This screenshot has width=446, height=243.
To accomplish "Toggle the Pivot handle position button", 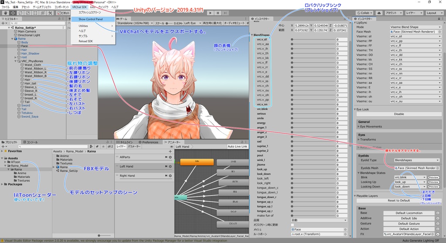I will [x=63, y=13].
